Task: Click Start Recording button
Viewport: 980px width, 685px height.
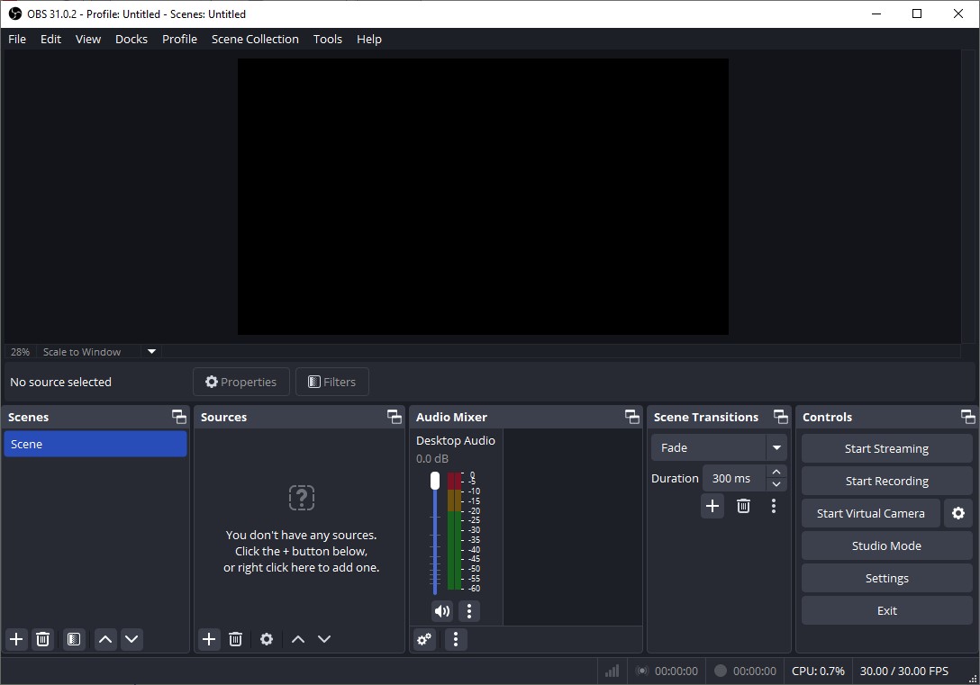Action: (886, 481)
